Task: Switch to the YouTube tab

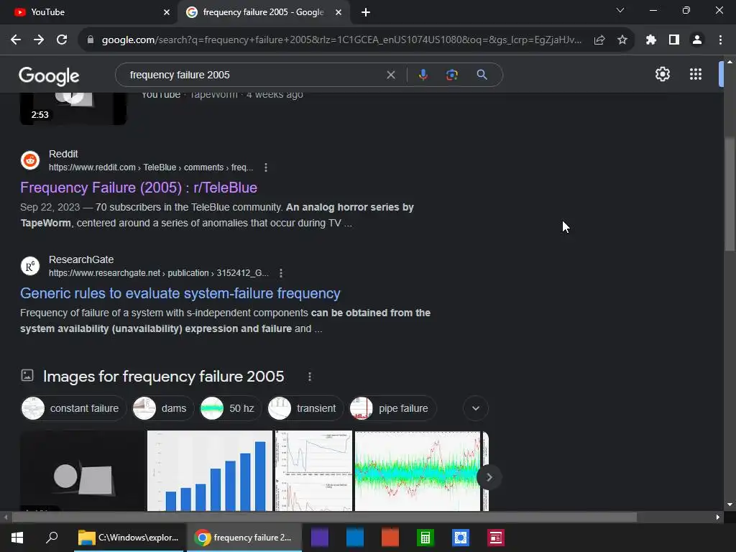Action: [88, 12]
